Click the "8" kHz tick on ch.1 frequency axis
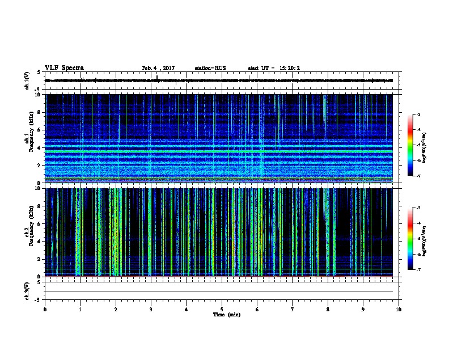Image resolution: width=449 pixels, height=347 pixels. click(40, 112)
